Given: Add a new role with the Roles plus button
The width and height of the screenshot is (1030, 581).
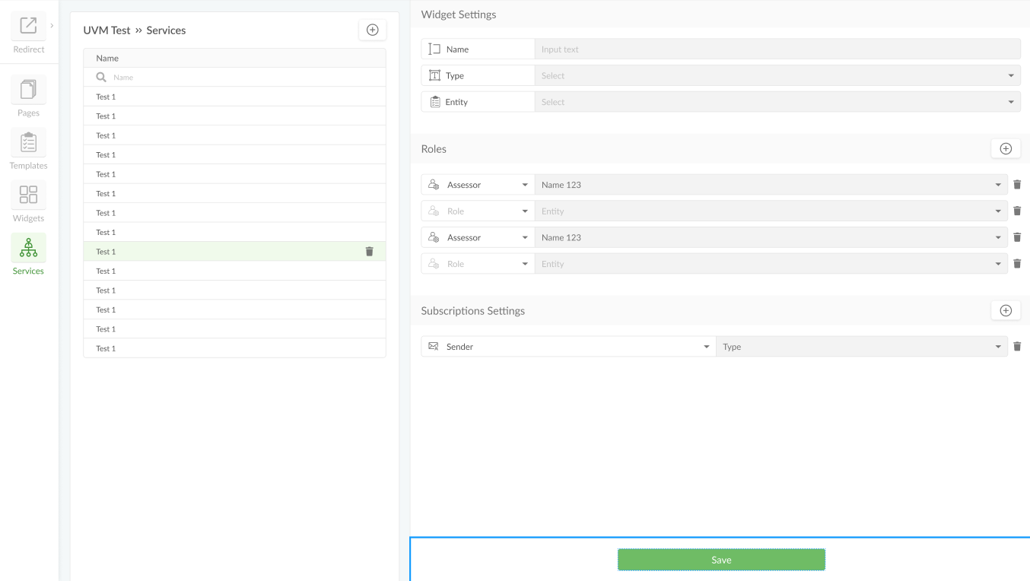Looking at the screenshot, I should pyautogui.click(x=1006, y=148).
